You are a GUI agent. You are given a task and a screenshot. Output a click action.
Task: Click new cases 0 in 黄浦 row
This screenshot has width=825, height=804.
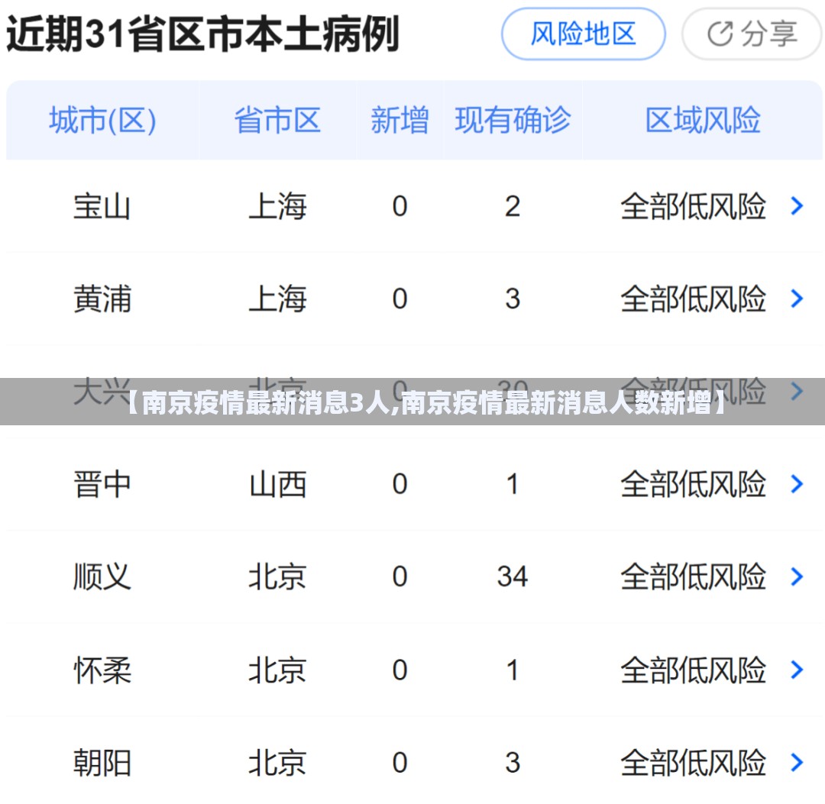click(400, 299)
